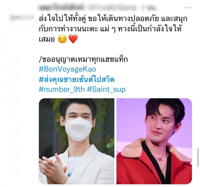Click the word 'เสมอ' before the emojis
The width and height of the screenshot is (200, 187).
click(x=47, y=39)
